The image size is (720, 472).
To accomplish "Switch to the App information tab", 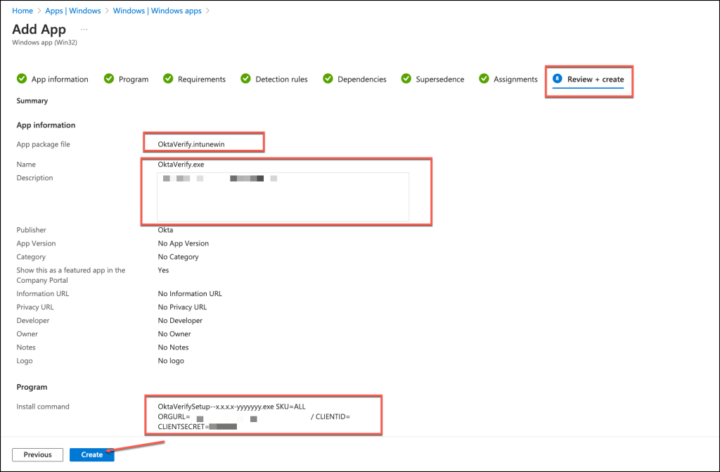I will tap(60, 79).
